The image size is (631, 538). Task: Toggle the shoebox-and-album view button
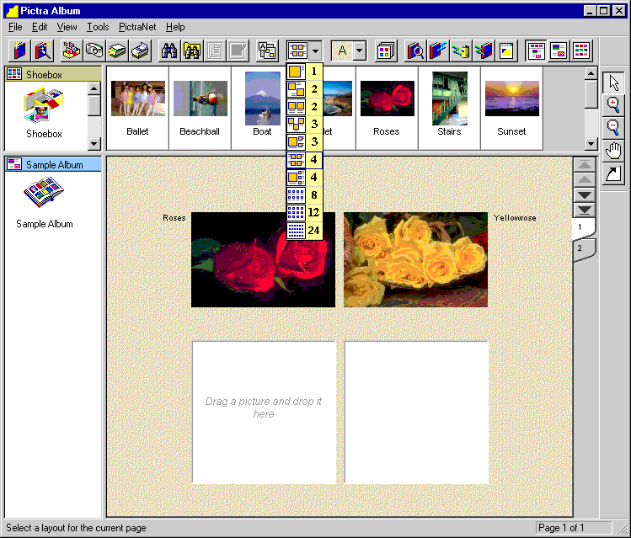click(536, 51)
